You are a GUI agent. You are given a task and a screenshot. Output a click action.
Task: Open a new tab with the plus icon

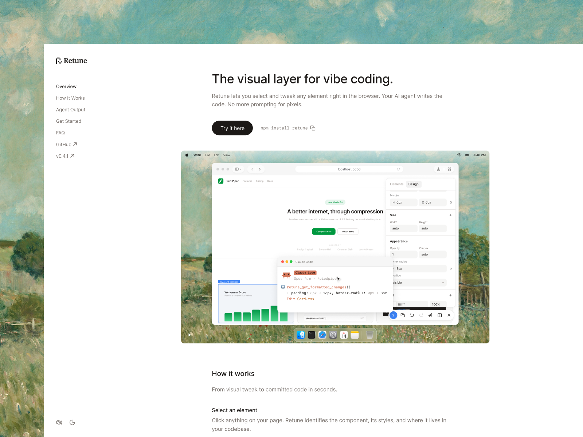click(444, 169)
